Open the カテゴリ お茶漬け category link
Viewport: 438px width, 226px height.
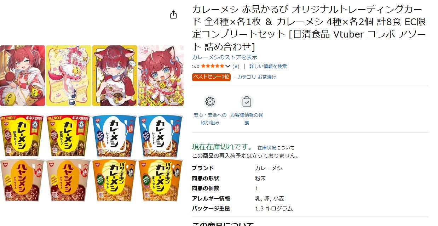click(255, 77)
